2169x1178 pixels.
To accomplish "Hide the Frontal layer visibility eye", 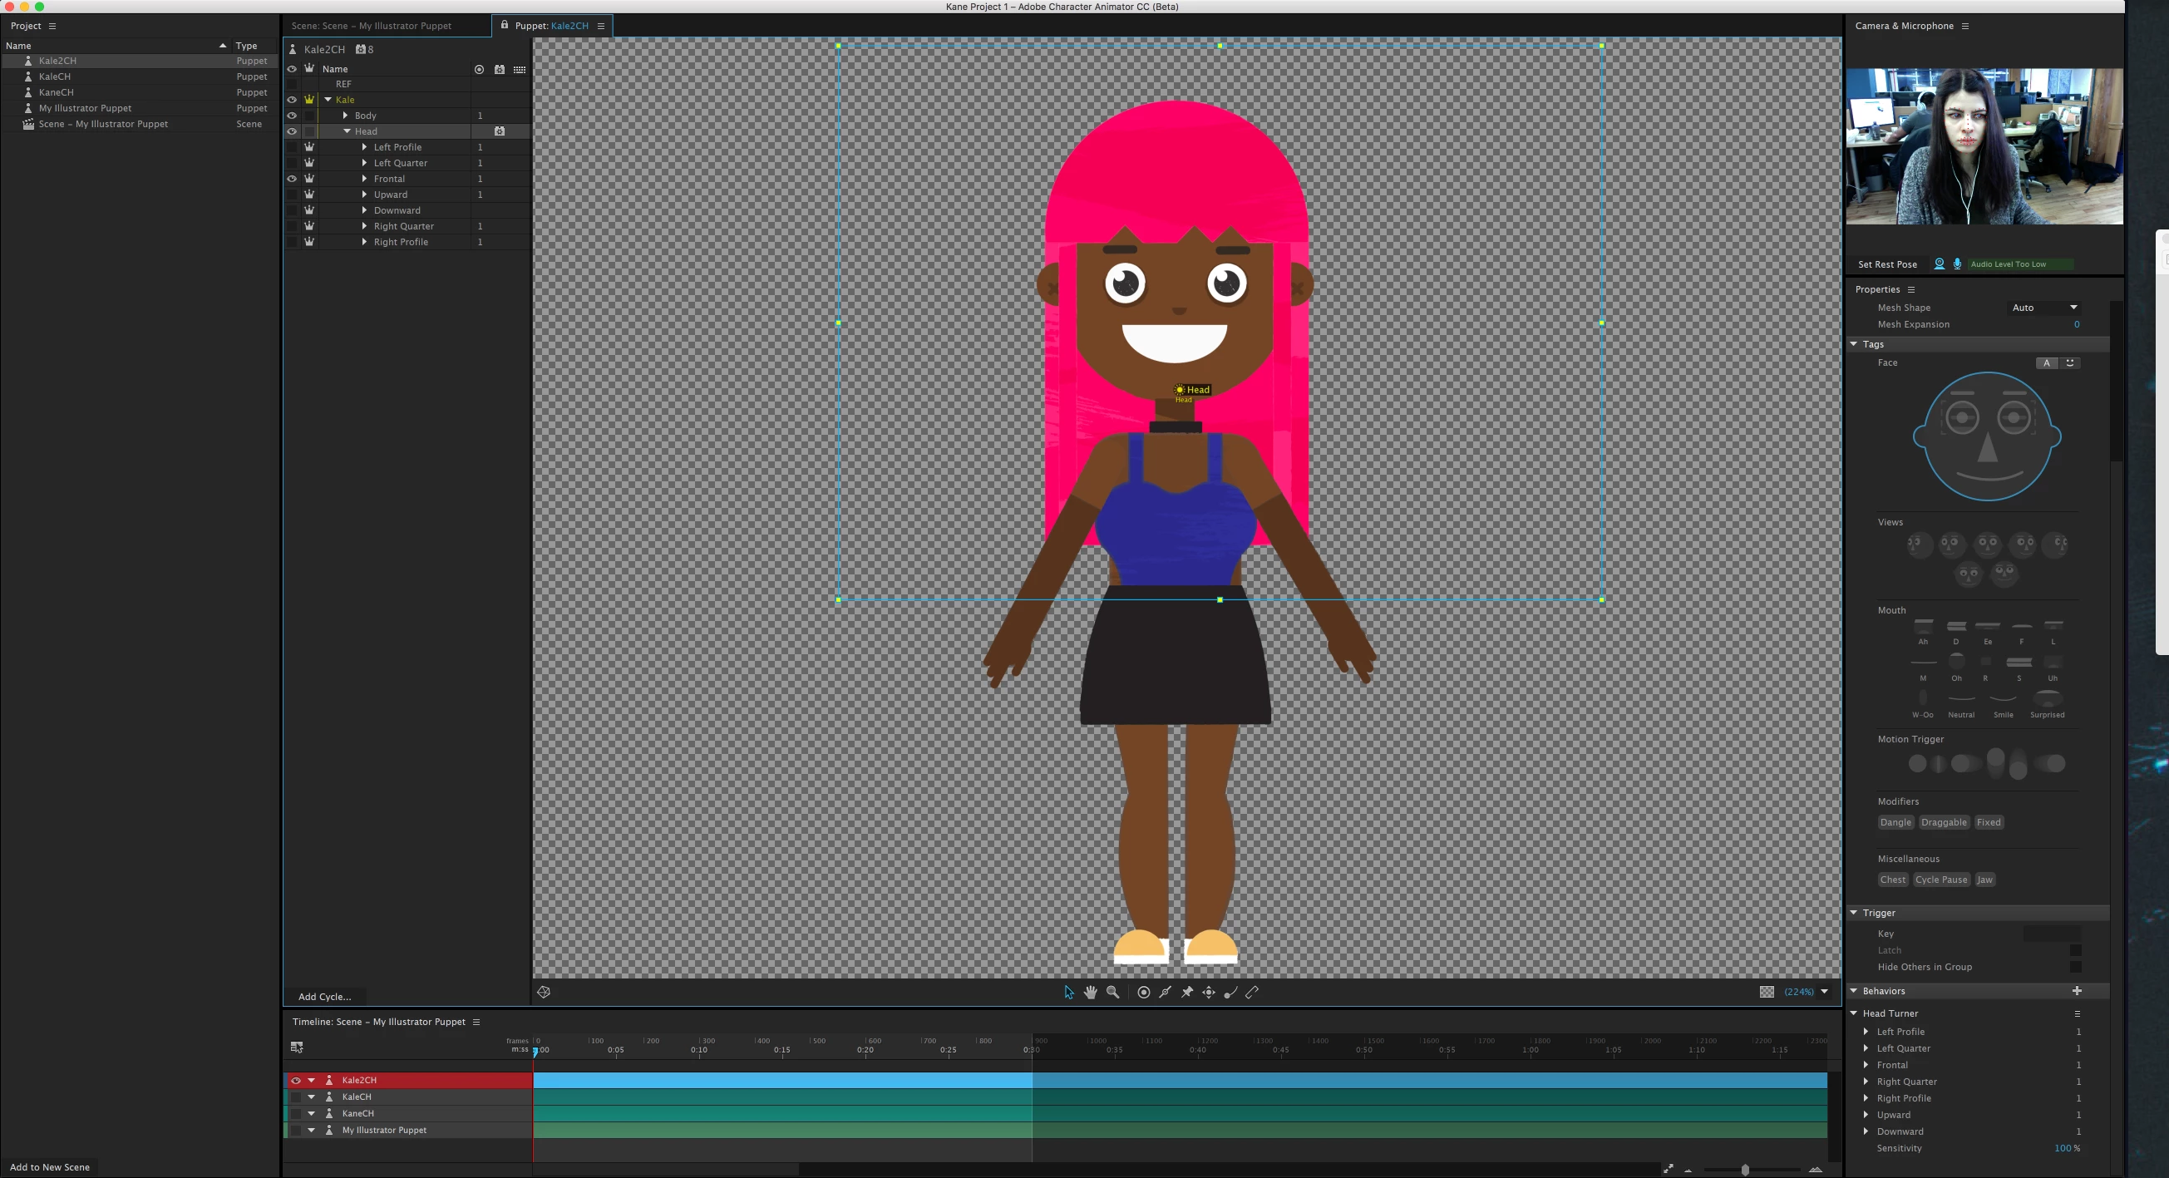I will click(291, 179).
